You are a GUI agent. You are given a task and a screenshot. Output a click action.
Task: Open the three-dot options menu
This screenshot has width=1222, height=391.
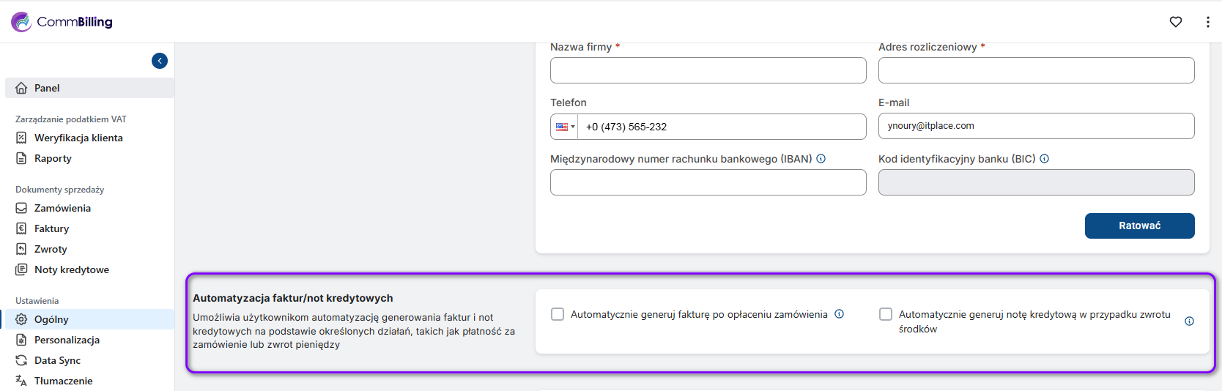click(x=1207, y=22)
